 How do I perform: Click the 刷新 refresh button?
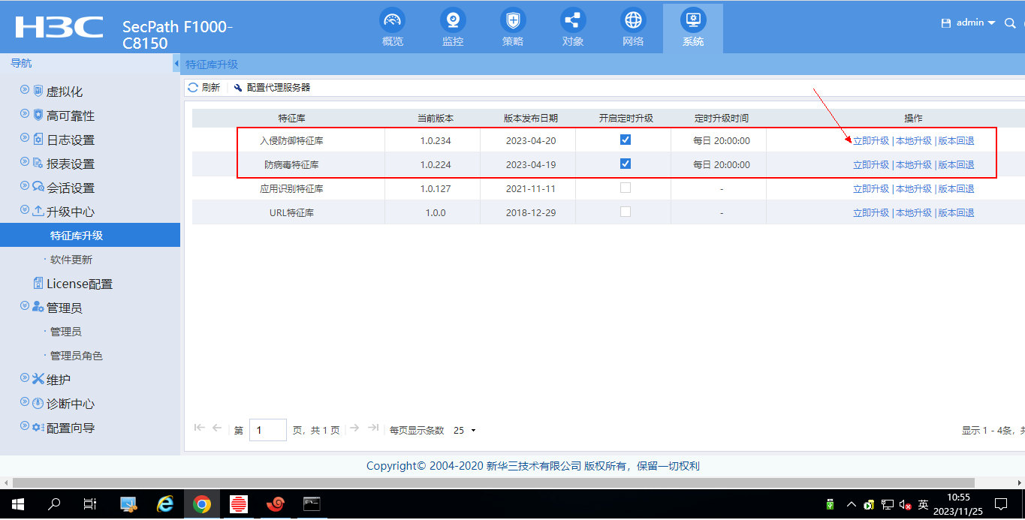coord(204,88)
